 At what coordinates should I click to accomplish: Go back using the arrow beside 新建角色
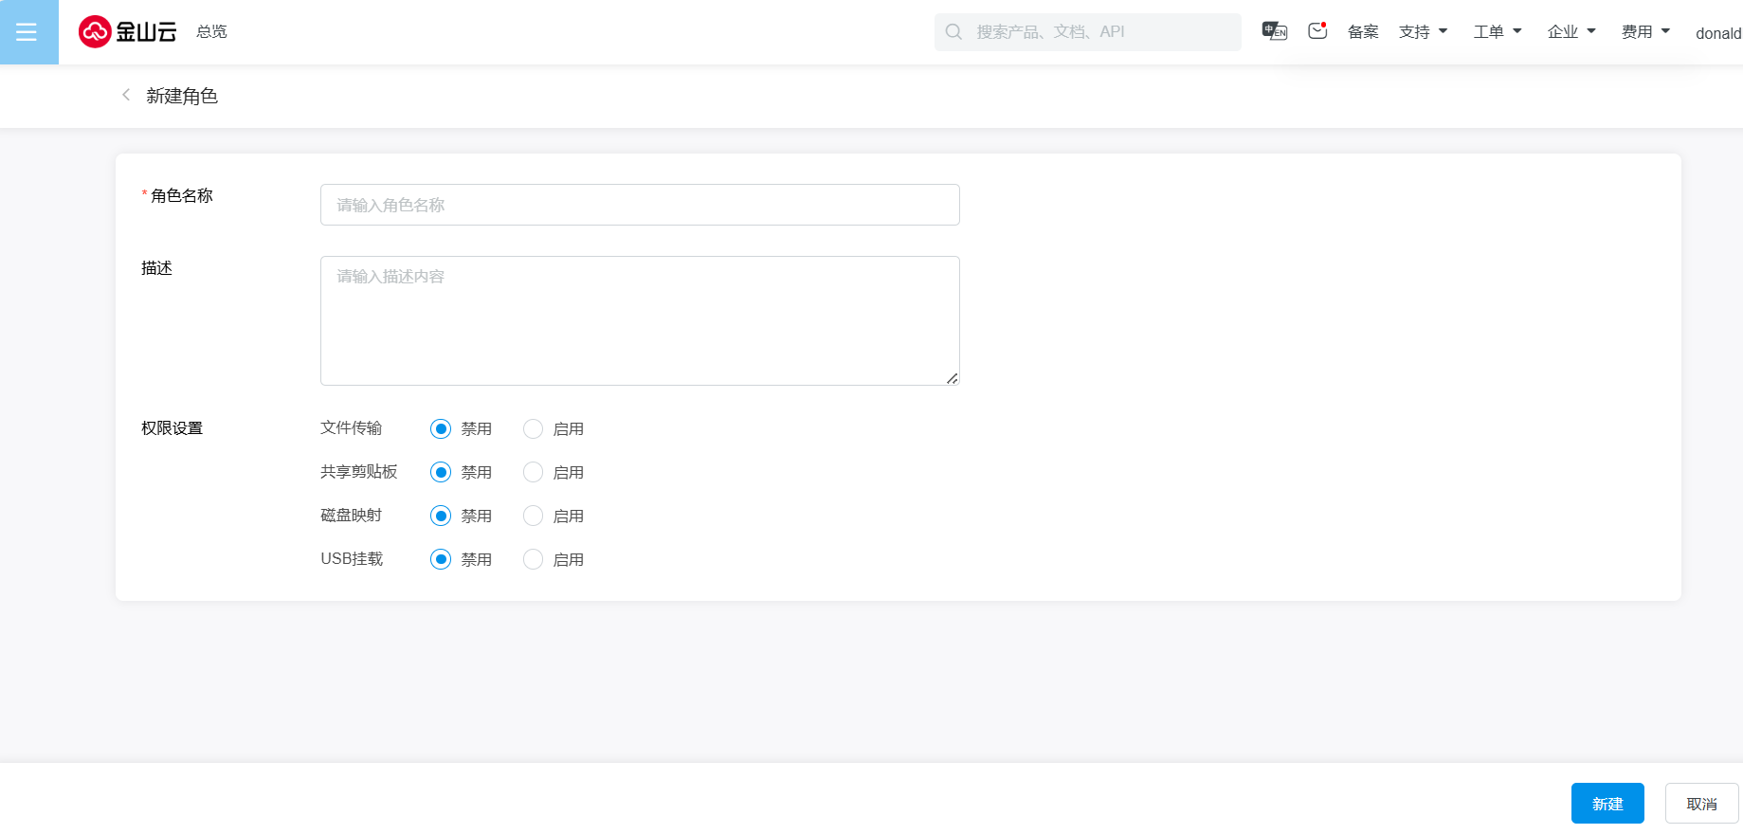[x=126, y=95]
